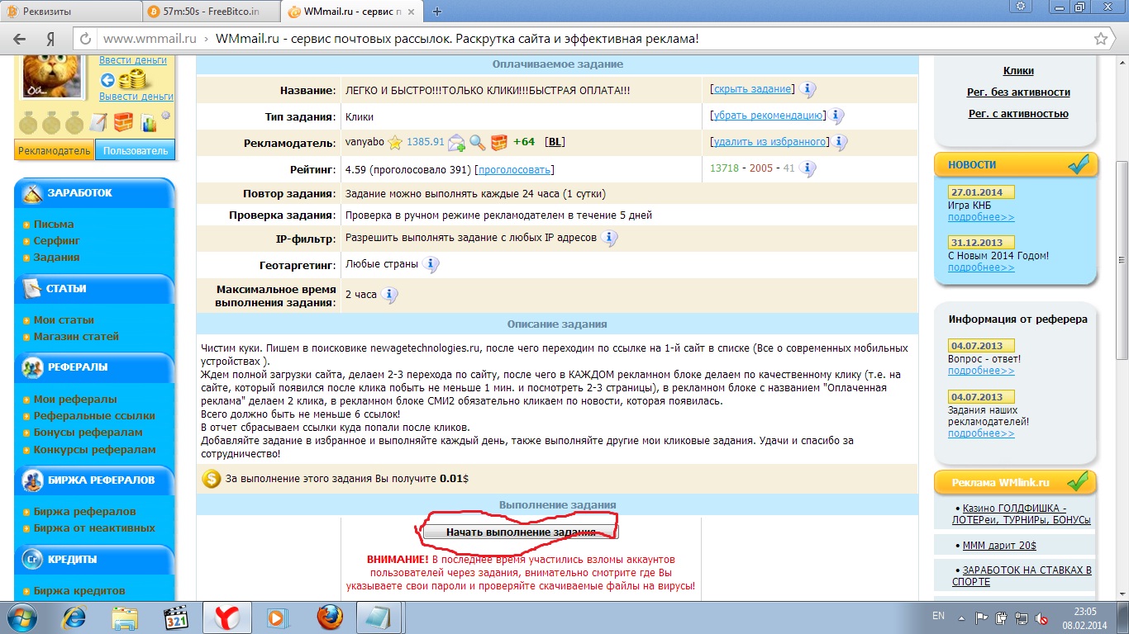Click the EN language indicator

coord(938,616)
